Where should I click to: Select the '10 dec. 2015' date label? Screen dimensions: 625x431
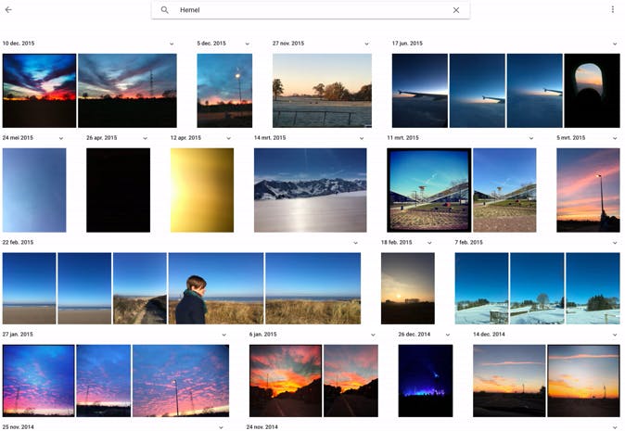click(x=19, y=43)
